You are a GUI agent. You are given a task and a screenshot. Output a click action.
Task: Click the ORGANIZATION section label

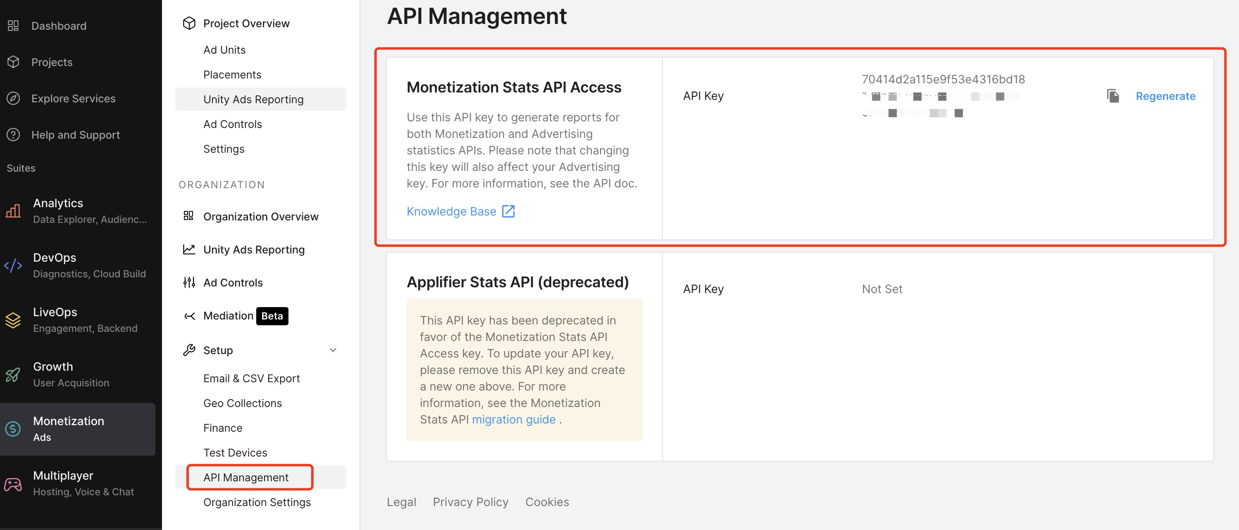click(x=222, y=185)
